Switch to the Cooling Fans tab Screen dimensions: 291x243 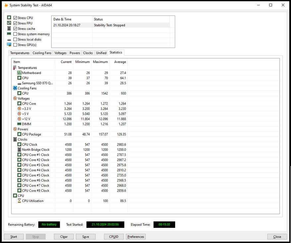coord(42,53)
